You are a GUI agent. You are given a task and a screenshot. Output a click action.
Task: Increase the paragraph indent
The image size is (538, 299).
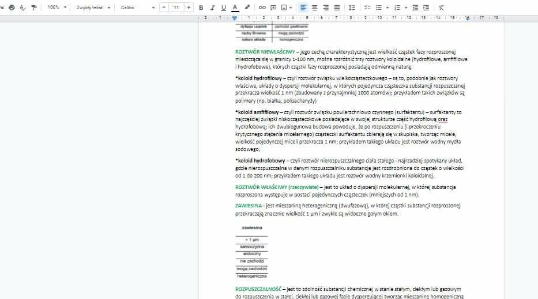click(426, 7)
